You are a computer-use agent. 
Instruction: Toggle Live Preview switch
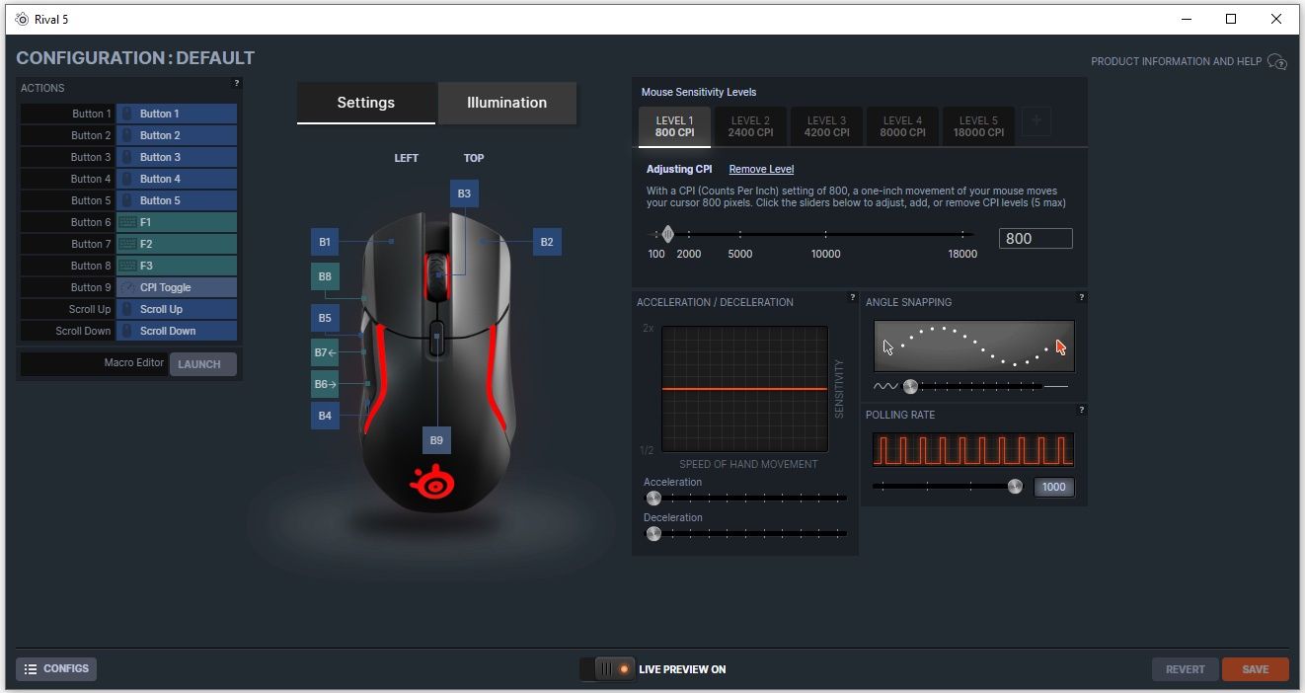[x=607, y=668]
